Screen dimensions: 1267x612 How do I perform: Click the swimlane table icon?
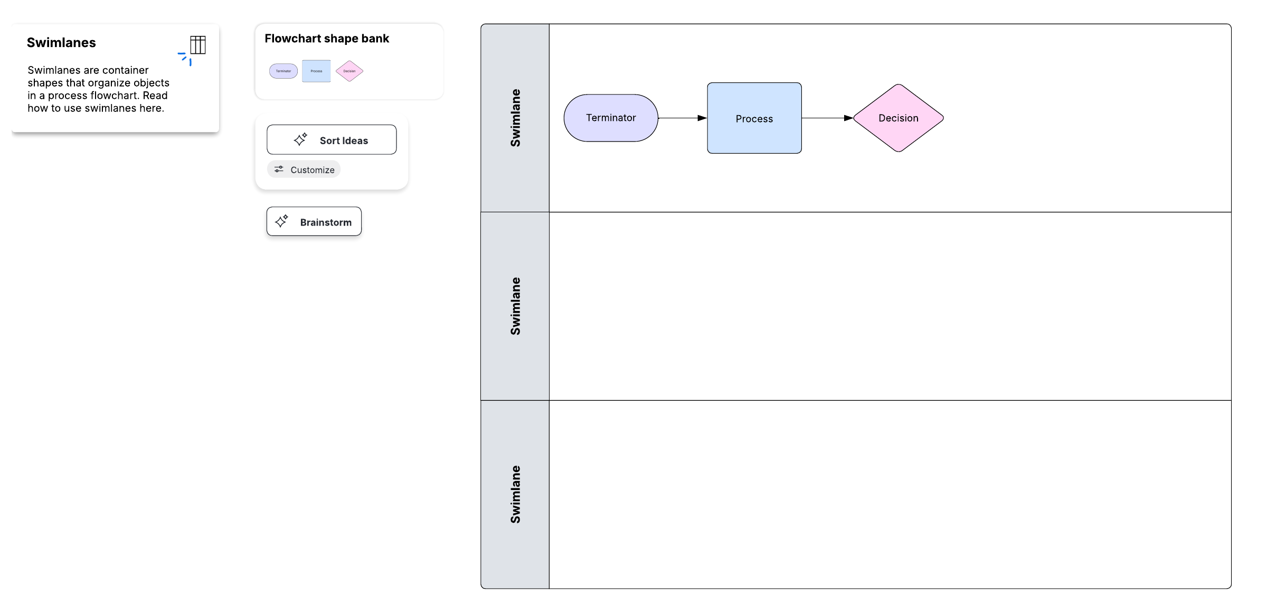198,45
